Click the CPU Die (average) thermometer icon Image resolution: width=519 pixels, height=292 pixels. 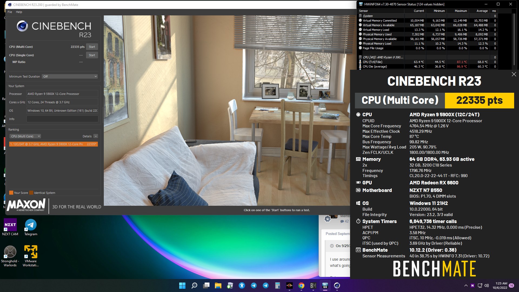pos(360,67)
